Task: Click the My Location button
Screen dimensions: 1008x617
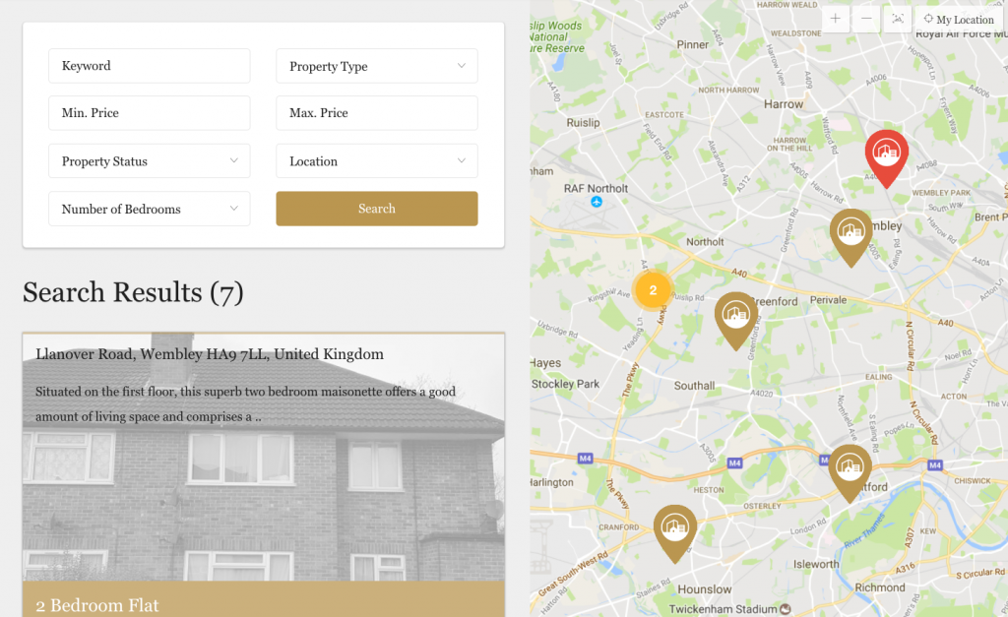Action: (959, 20)
